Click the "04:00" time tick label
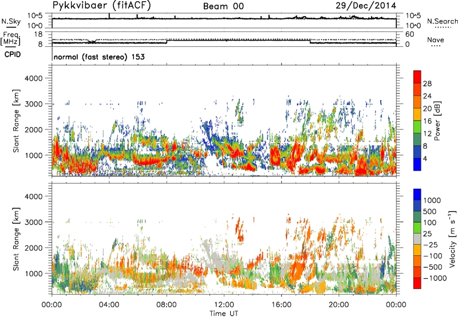The image size is (458, 317). [109, 305]
